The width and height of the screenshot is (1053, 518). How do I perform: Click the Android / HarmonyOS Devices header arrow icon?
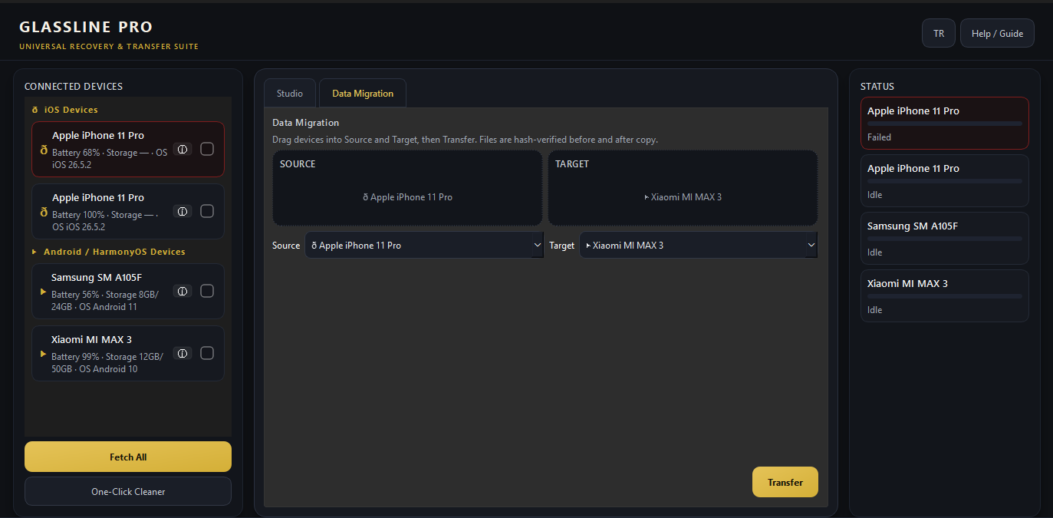35,252
